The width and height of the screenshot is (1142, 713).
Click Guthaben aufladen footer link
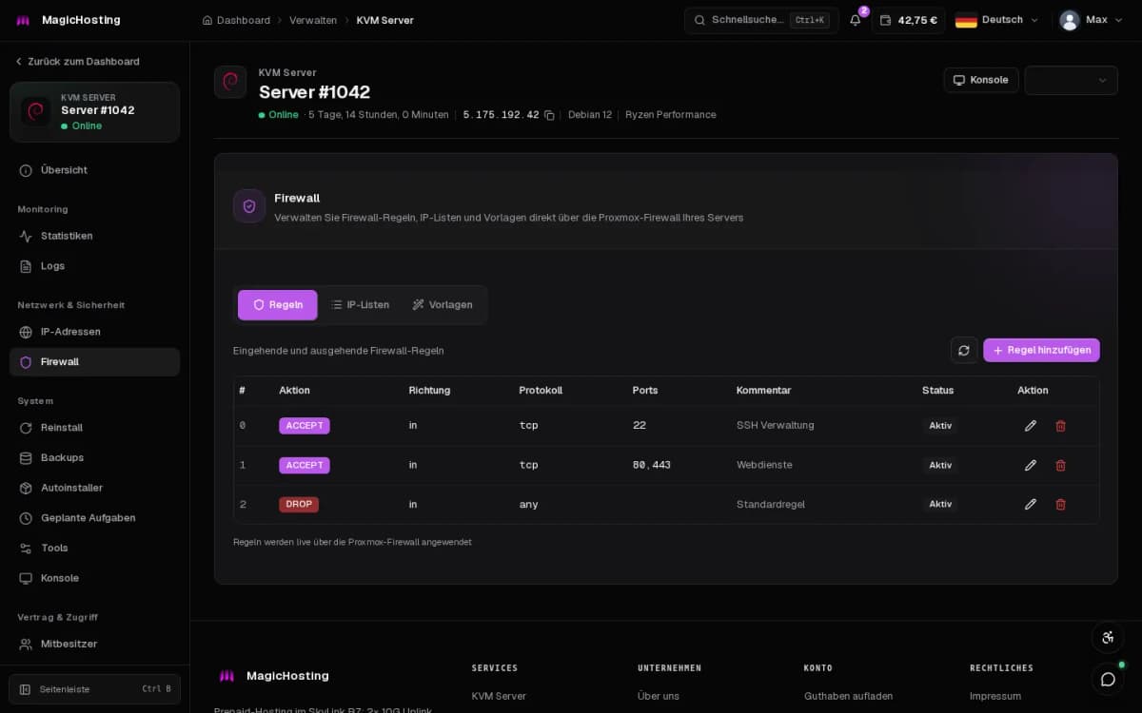click(848, 696)
